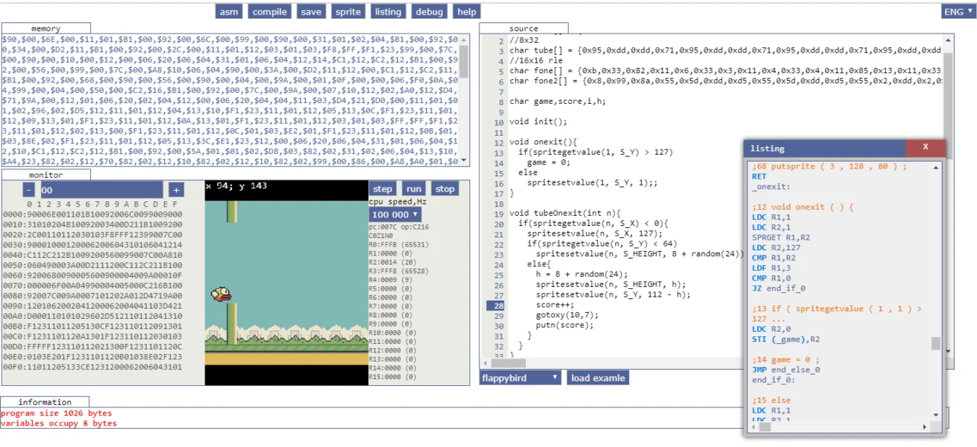Click the run button
The height and width of the screenshot is (447, 977).
[414, 188]
